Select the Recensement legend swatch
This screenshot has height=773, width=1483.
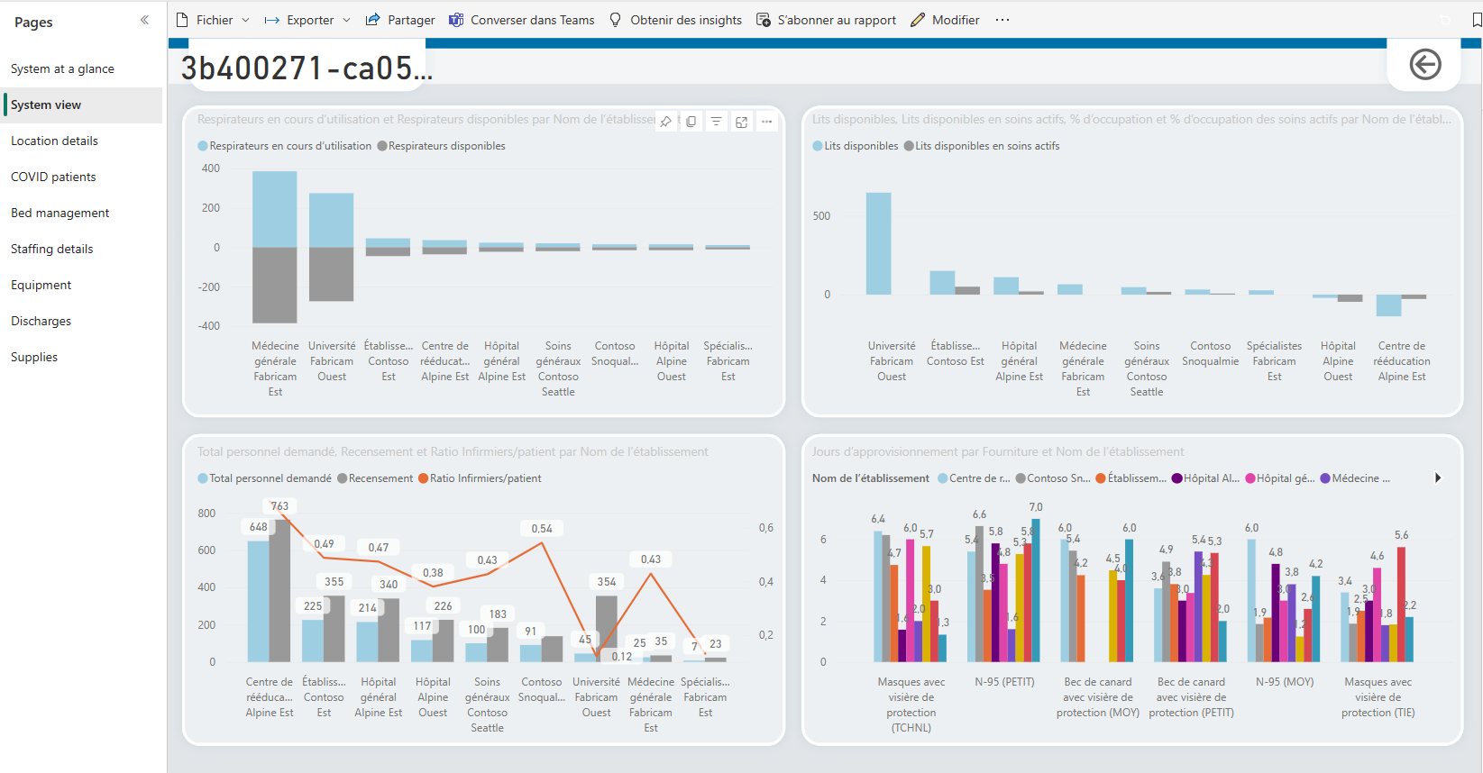point(343,478)
